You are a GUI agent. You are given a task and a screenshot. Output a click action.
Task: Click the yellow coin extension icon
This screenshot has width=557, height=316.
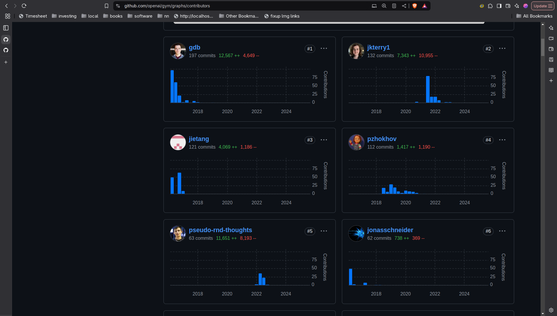point(482,6)
